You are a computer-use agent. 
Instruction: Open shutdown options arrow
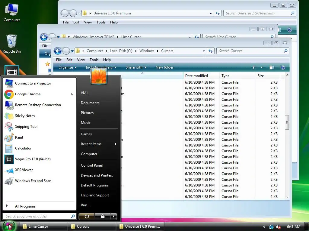[x=113, y=216]
